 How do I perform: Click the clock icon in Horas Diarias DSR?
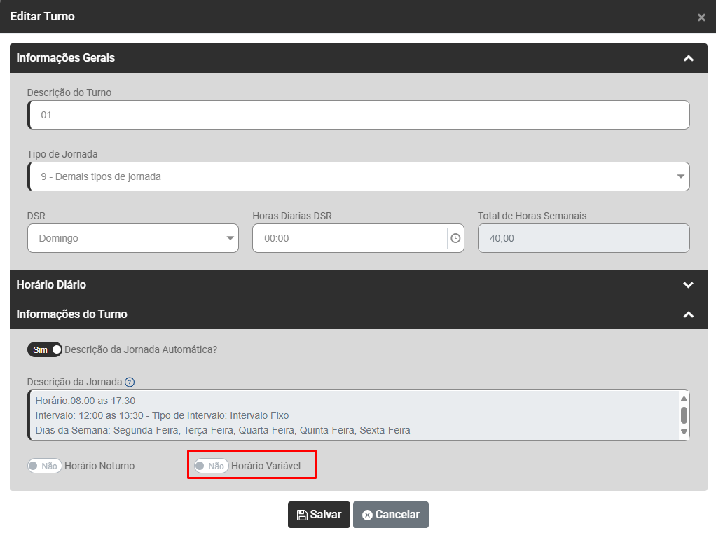click(455, 238)
